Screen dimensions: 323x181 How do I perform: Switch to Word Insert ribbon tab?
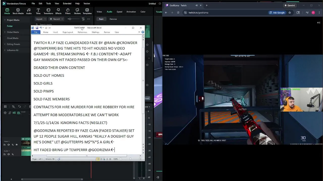tap(55, 32)
